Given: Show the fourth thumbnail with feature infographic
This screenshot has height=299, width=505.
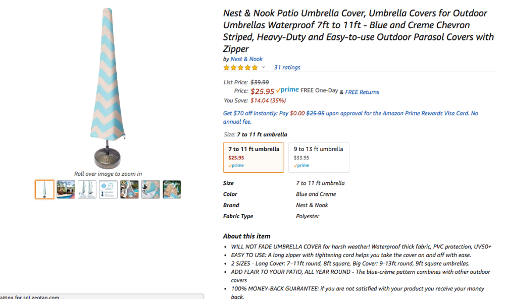Looking at the screenshot, I should (108, 189).
